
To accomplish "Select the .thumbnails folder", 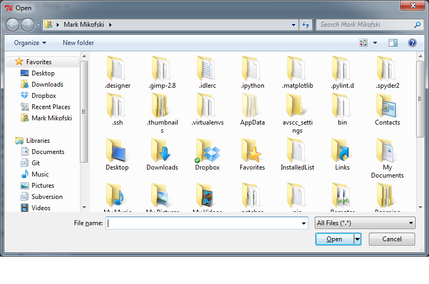I will [x=162, y=113].
